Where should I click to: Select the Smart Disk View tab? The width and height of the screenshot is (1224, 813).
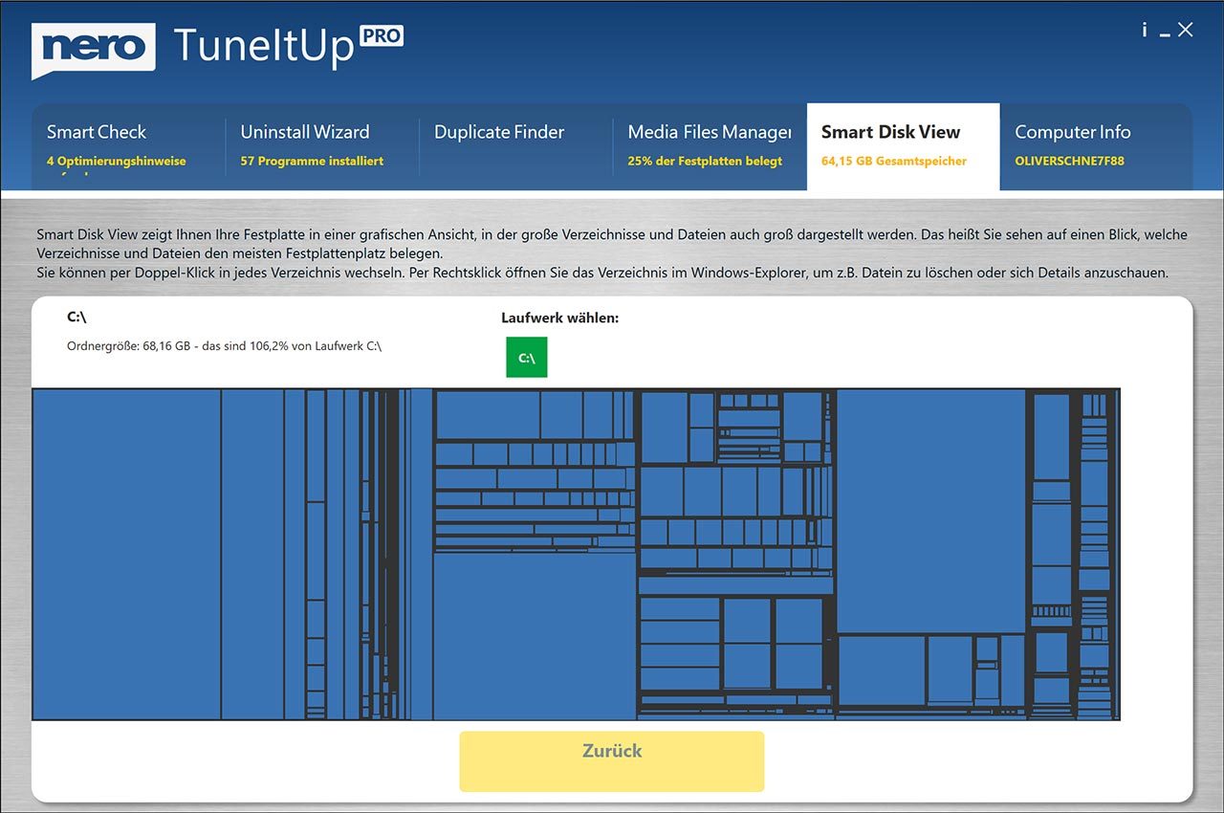(904, 146)
